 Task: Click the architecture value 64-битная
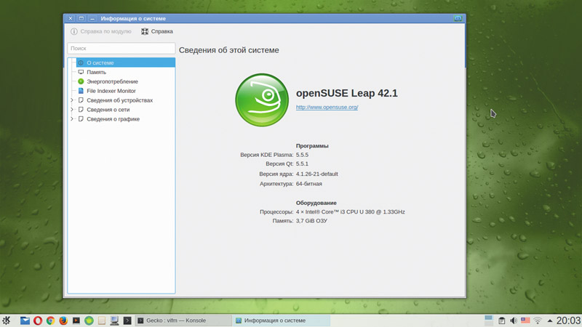[308, 184]
